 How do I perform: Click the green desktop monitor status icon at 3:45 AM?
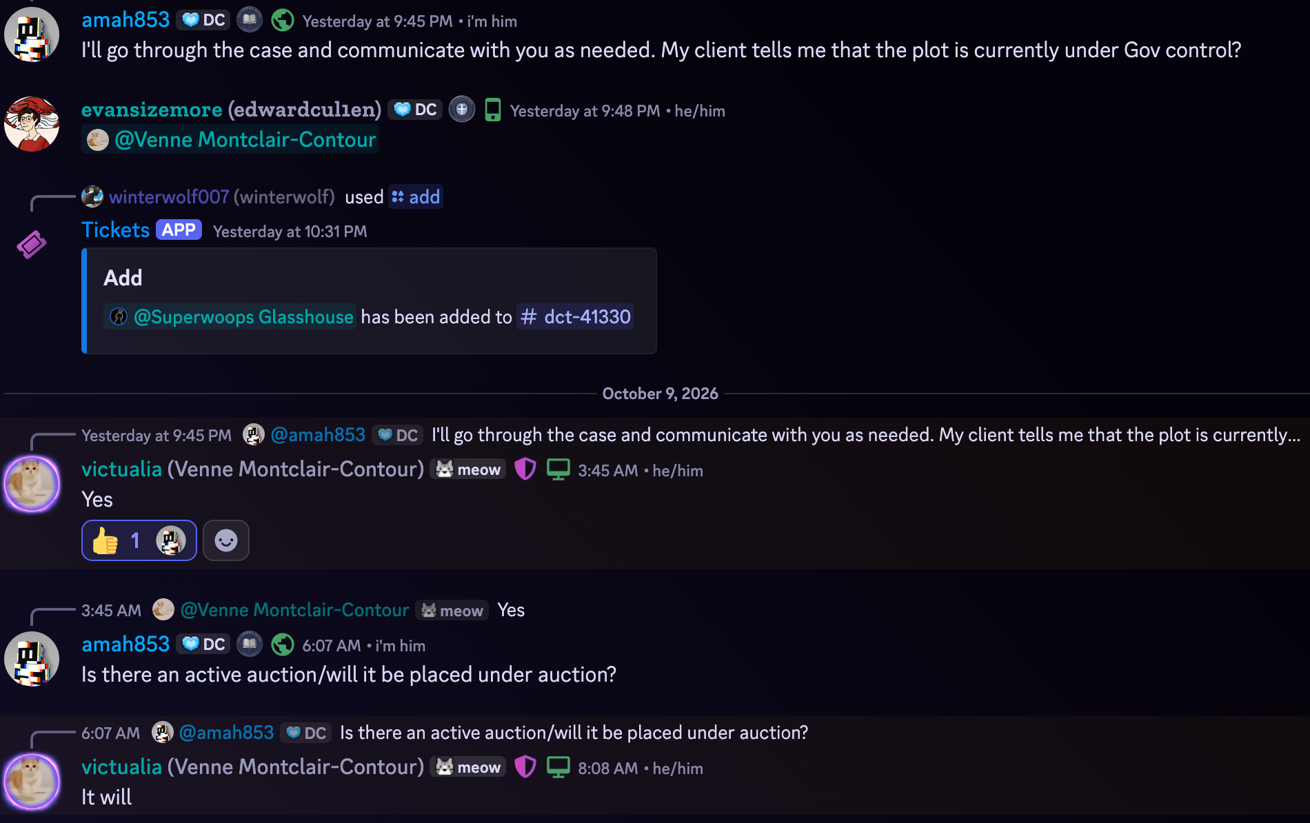[558, 469]
